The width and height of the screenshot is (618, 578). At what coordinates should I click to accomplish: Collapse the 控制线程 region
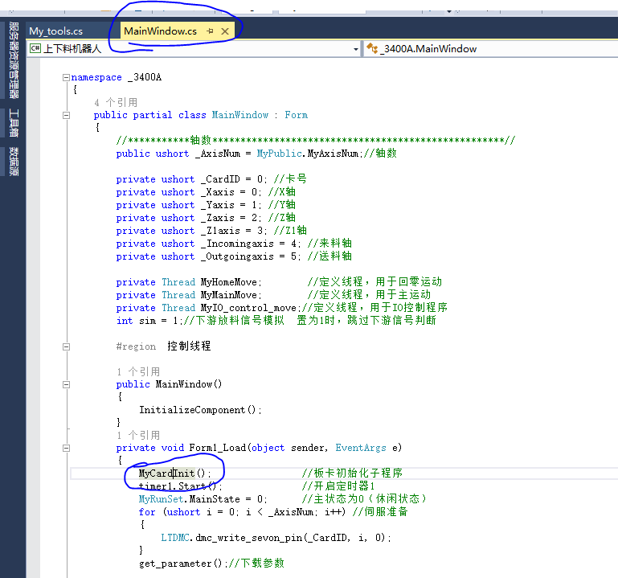pos(66,346)
